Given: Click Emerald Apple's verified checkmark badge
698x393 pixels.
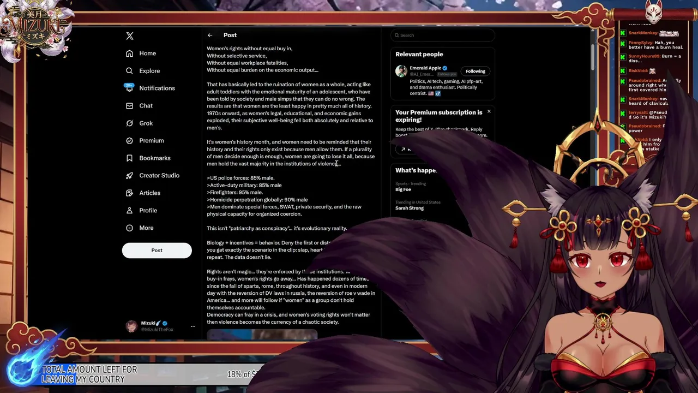Looking at the screenshot, I should 445,68.
